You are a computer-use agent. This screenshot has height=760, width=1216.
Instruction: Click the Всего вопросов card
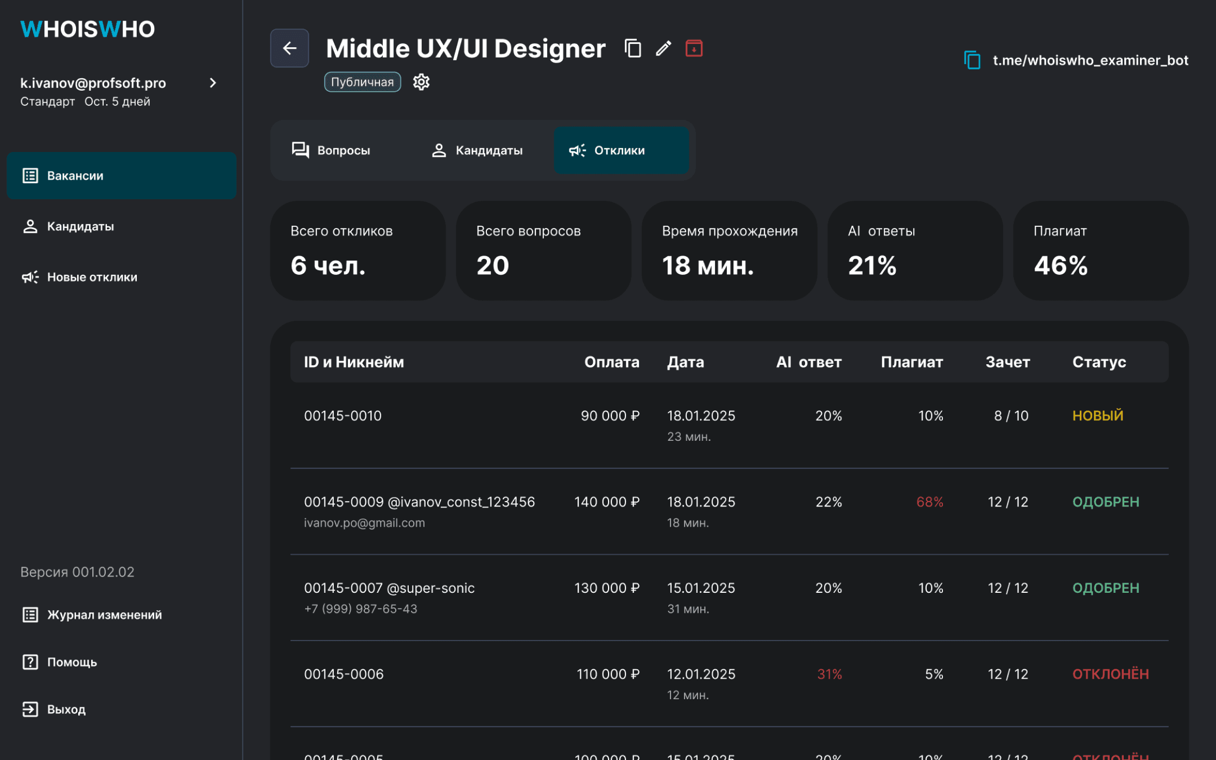[x=543, y=251]
